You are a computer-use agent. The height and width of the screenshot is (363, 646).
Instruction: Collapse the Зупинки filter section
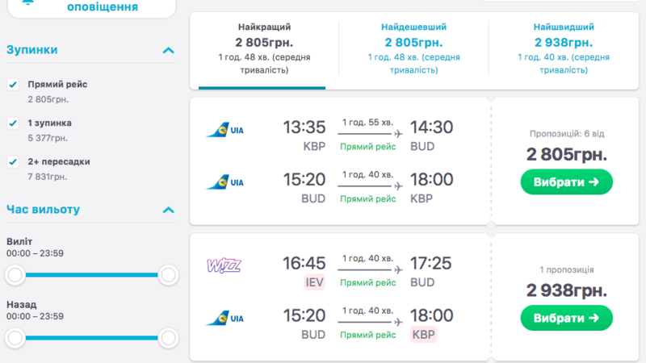click(168, 50)
